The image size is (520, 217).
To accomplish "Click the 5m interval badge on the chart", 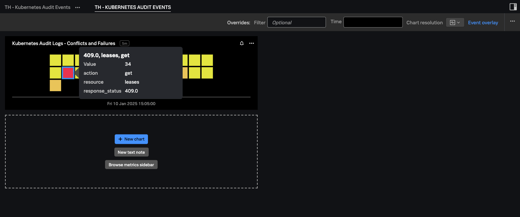I will coord(124,43).
